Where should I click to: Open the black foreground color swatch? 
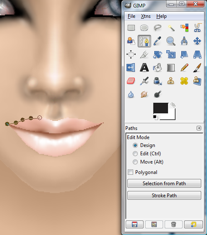coord(161,108)
